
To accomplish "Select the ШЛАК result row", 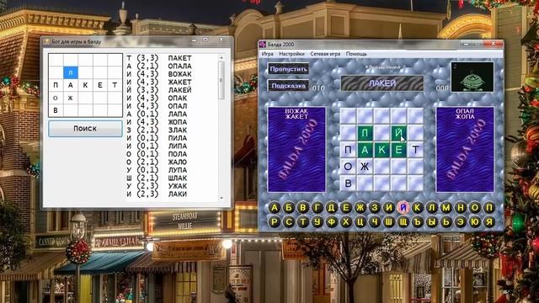I will 171,178.
